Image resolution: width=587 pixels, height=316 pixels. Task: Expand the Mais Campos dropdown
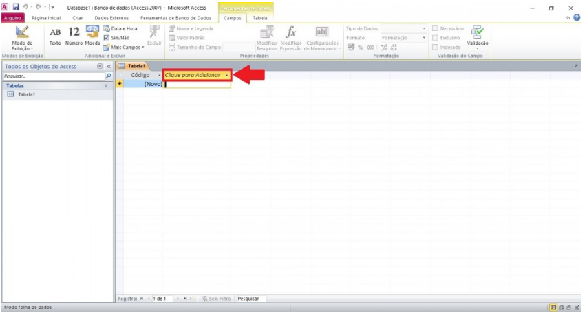pos(124,48)
